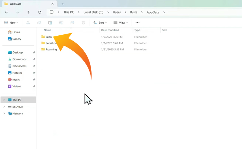
Task: Open the New item dropdown
Action: [x=11, y=23]
